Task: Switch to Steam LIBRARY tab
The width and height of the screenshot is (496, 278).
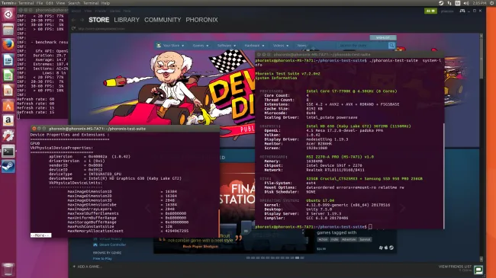Action: [127, 20]
